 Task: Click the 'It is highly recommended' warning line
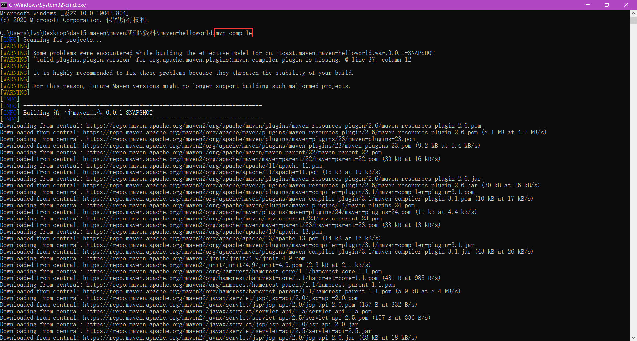coord(177,73)
